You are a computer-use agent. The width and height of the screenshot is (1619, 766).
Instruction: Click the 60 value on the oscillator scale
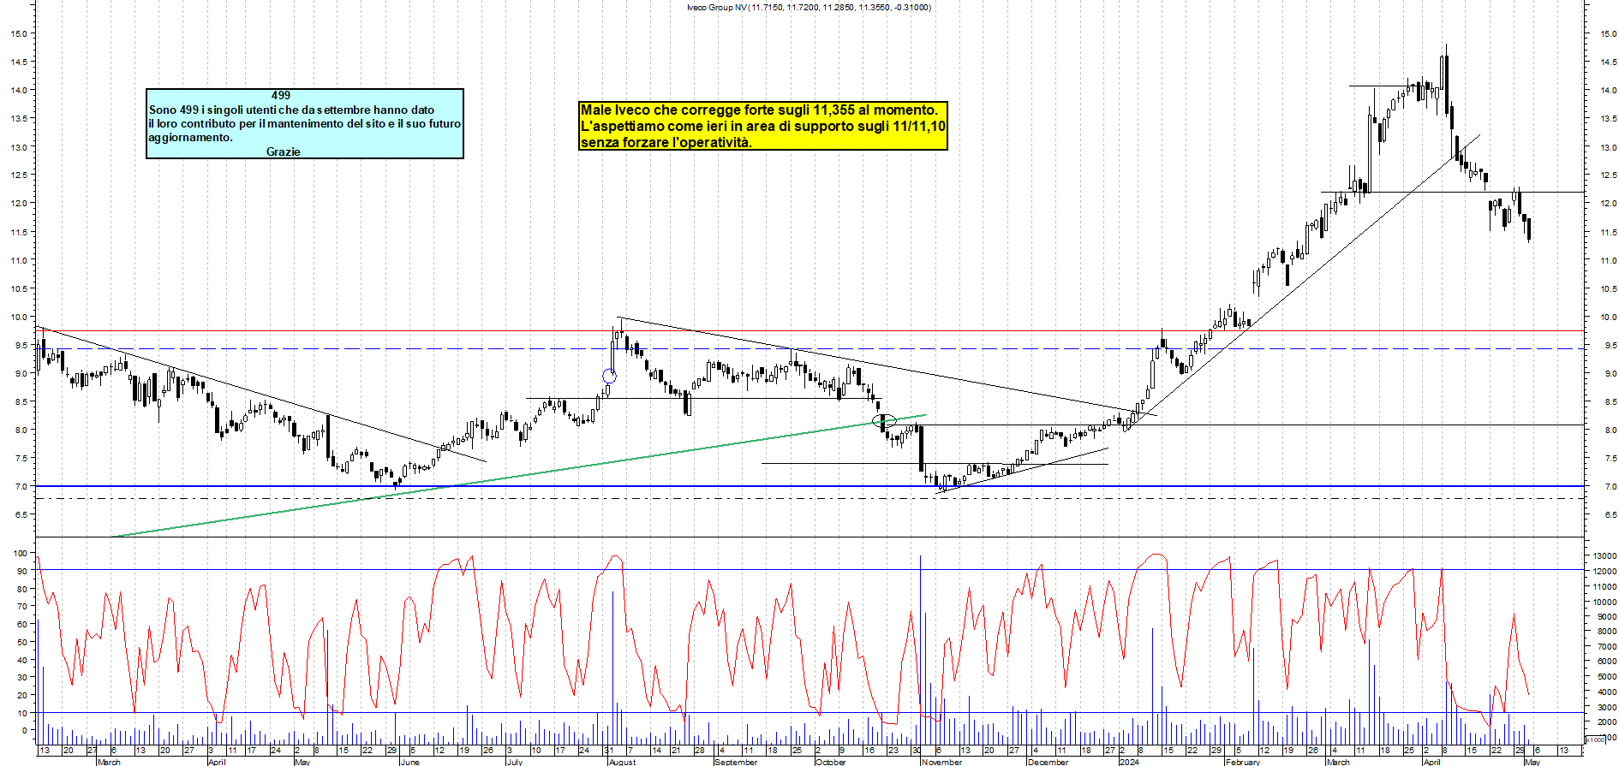(x=22, y=625)
